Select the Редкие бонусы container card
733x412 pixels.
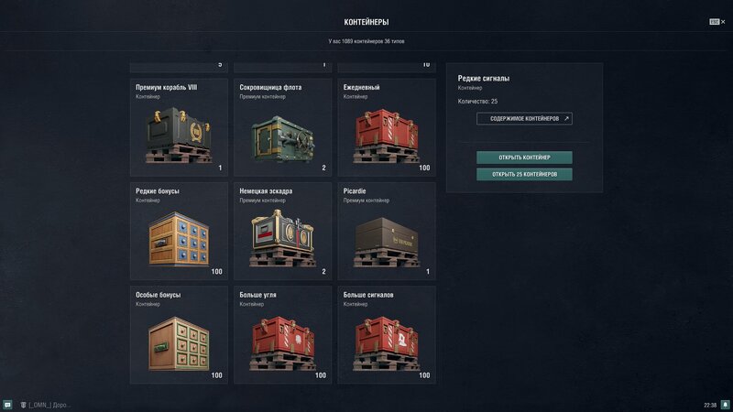[179, 232]
